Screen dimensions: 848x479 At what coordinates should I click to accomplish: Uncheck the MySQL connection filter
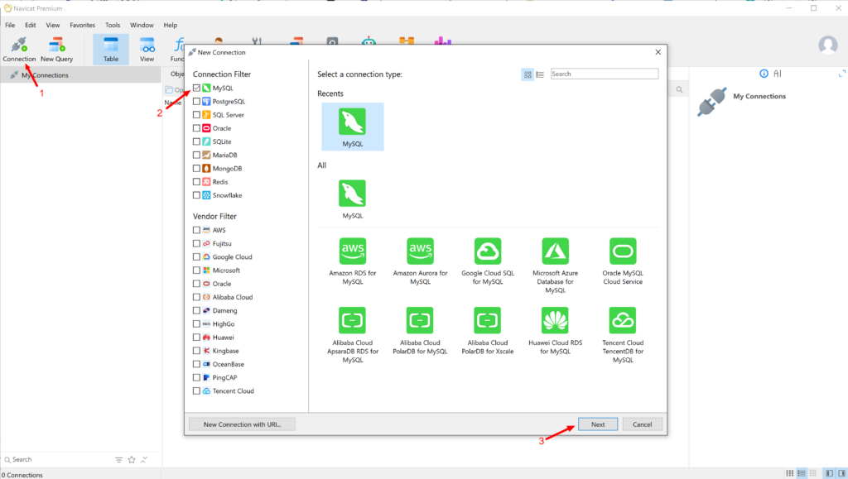click(196, 88)
